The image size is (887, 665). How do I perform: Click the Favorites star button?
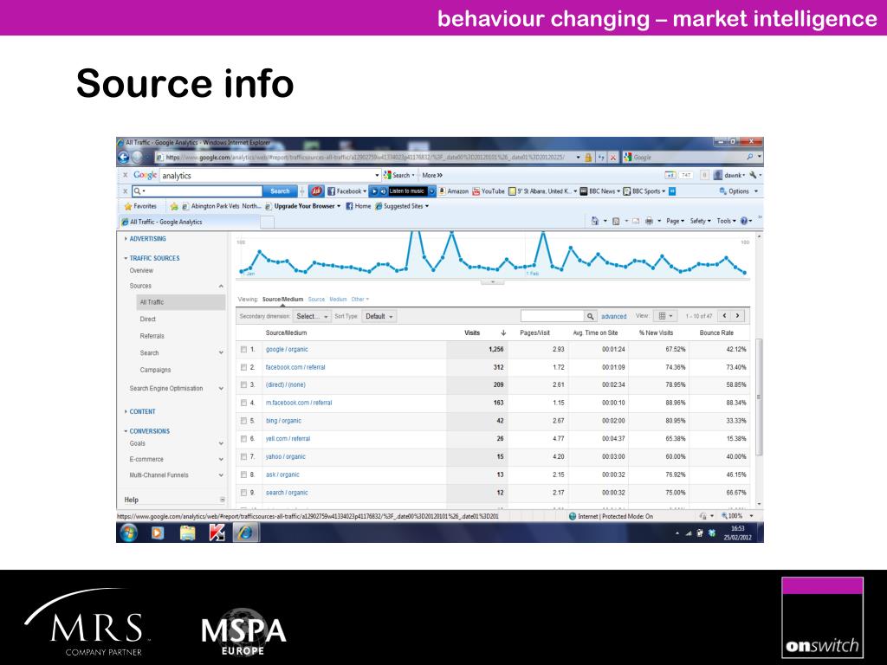(140, 206)
